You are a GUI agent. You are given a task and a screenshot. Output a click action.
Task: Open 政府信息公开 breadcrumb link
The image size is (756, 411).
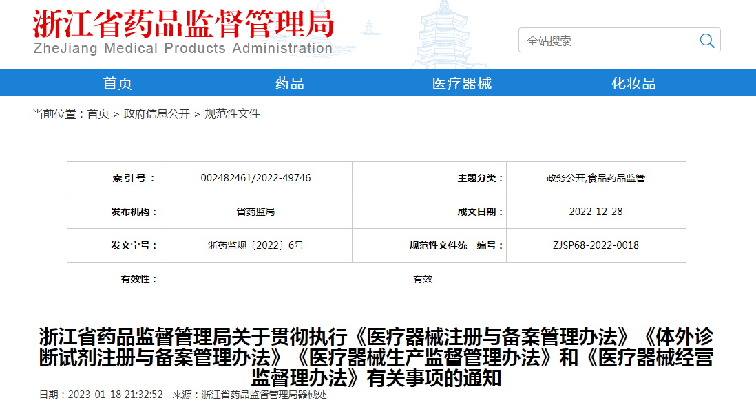tap(157, 113)
